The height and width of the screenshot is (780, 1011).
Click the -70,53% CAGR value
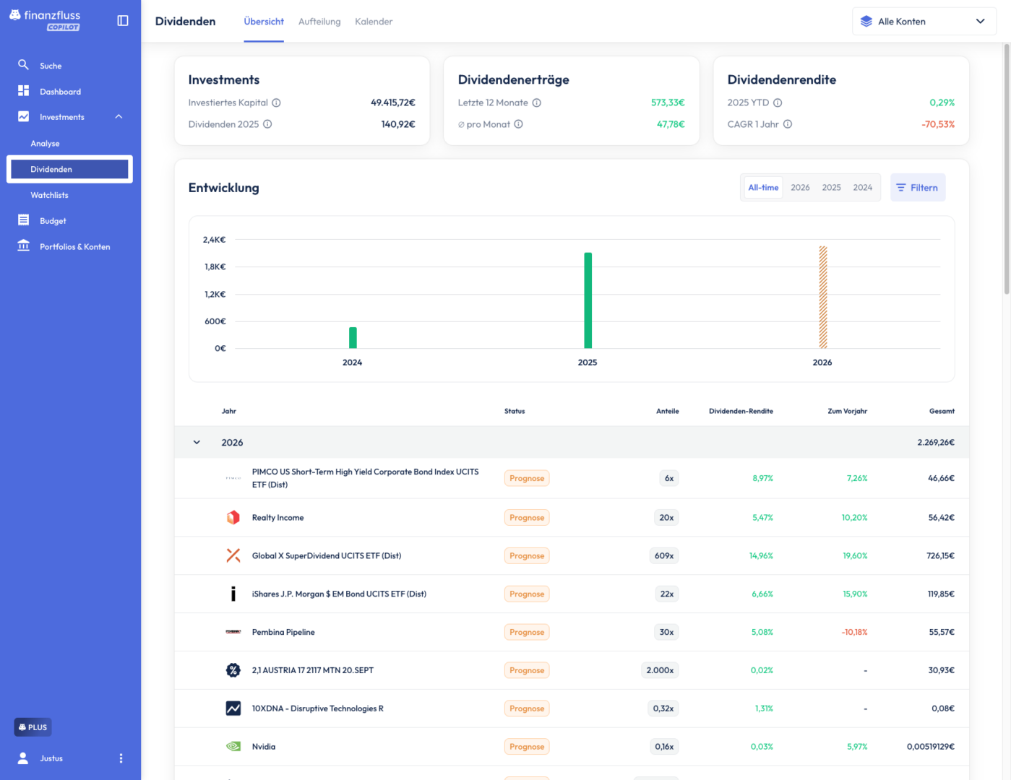tap(938, 124)
